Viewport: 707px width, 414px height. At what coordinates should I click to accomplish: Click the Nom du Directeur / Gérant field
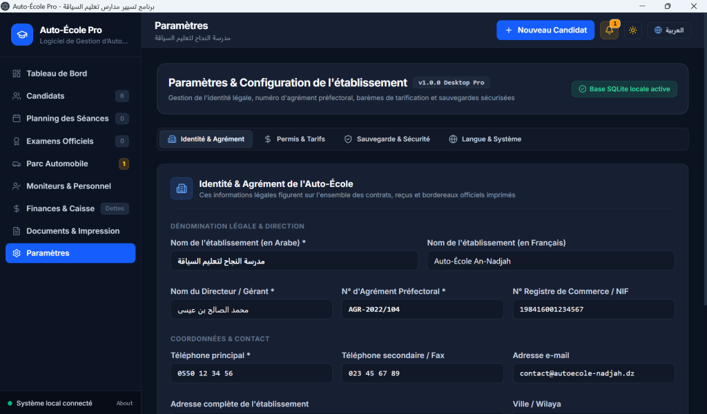(x=251, y=310)
